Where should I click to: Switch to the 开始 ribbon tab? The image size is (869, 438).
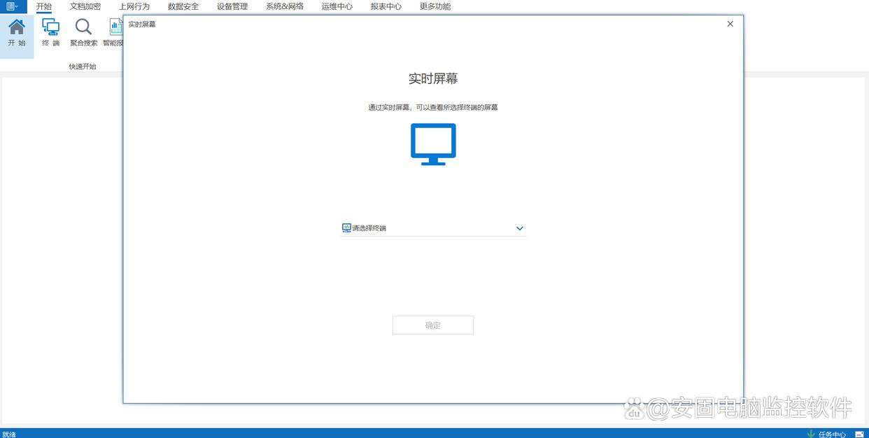point(44,6)
